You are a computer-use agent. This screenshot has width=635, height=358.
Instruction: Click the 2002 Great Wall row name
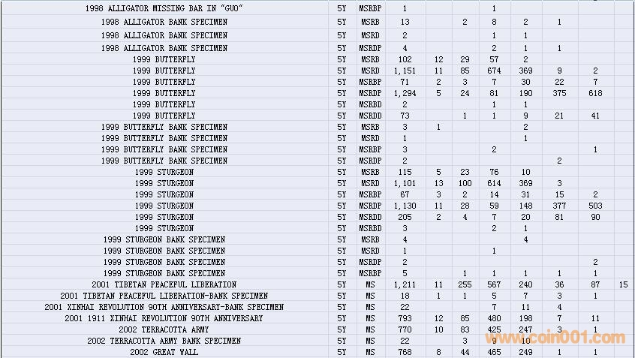point(164,352)
